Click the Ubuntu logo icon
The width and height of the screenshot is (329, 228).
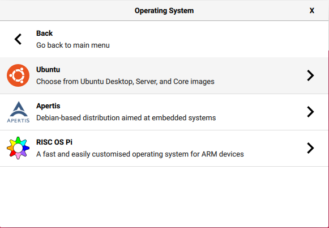pos(18,75)
